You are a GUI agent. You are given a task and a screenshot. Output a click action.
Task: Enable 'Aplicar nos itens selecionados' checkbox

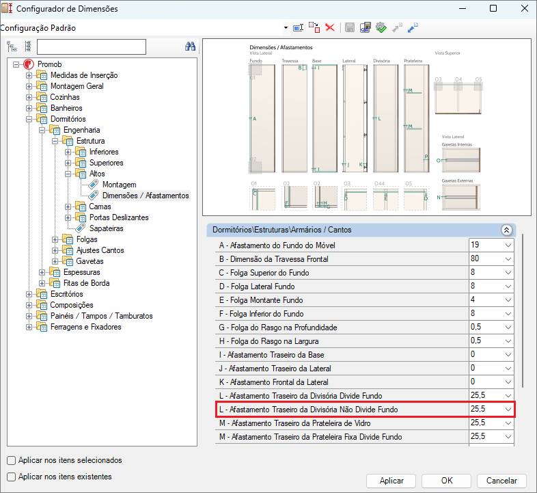point(11,460)
